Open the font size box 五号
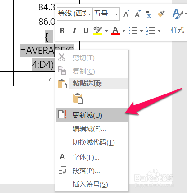The height and width of the screenshot is (193, 187). tap(106, 14)
